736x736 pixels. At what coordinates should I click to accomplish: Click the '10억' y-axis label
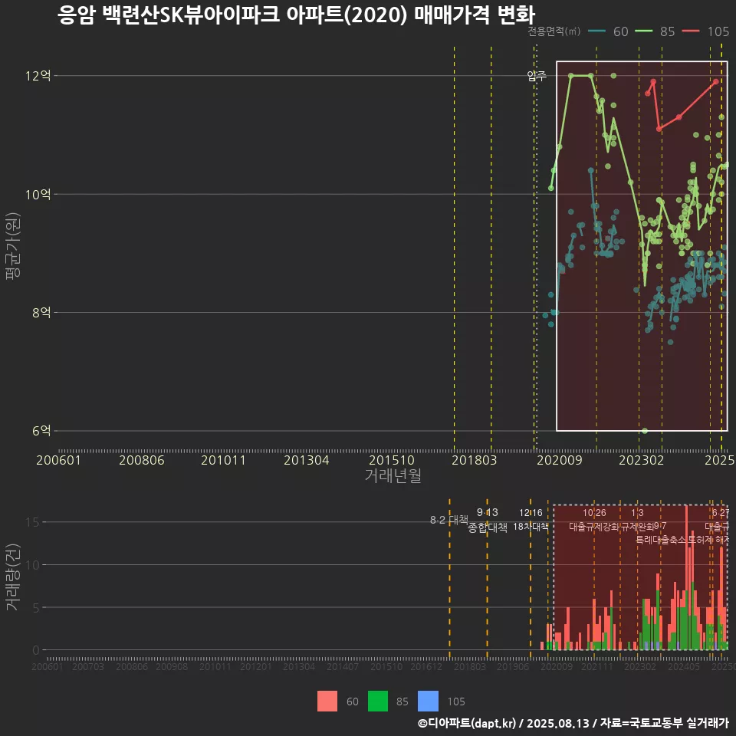click(38, 194)
